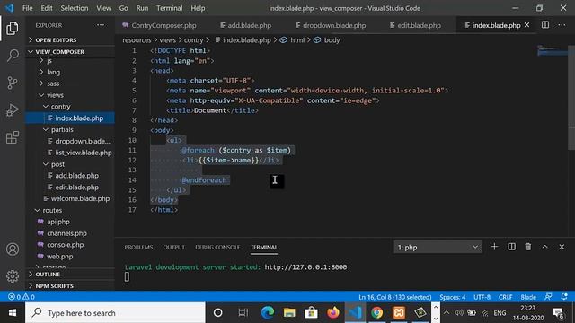Change language mode via Blade
575x323 pixels.
528,297
